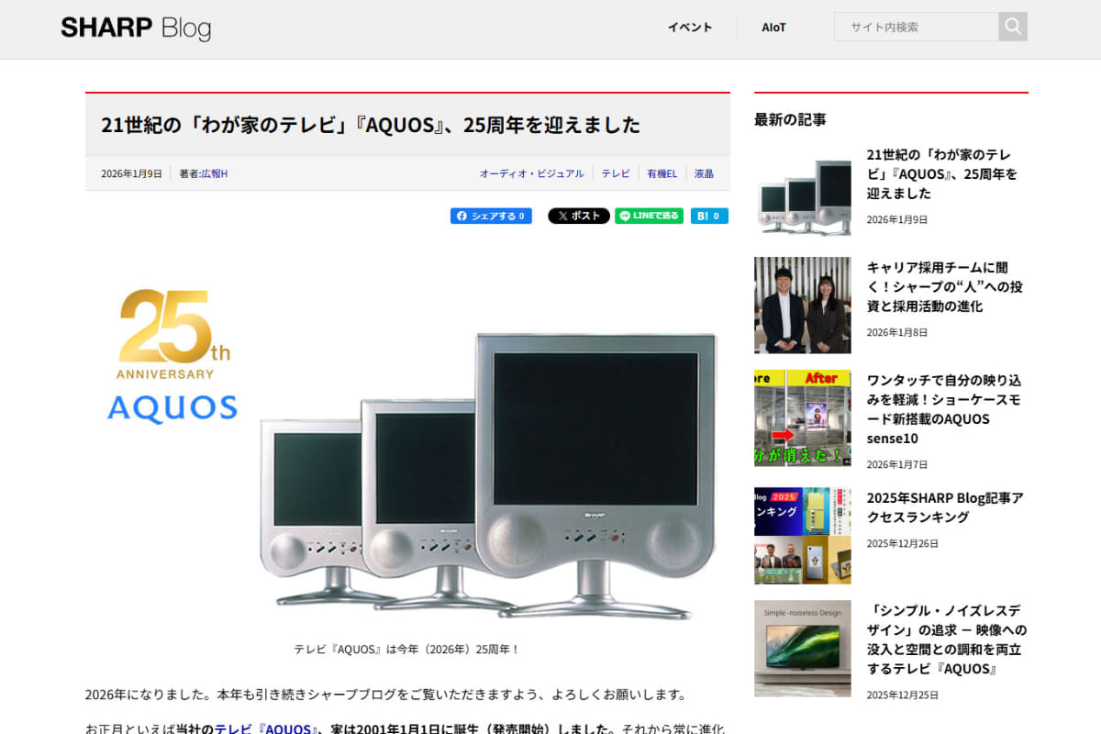Screen dimensions: 1101x734
Task: Select the 有機EL category tag
Action: pyautogui.click(x=661, y=172)
